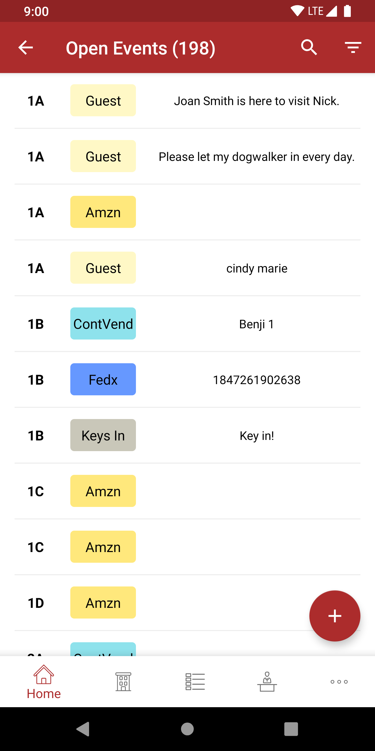Tap the back arrow in header

(x=26, y=47)
